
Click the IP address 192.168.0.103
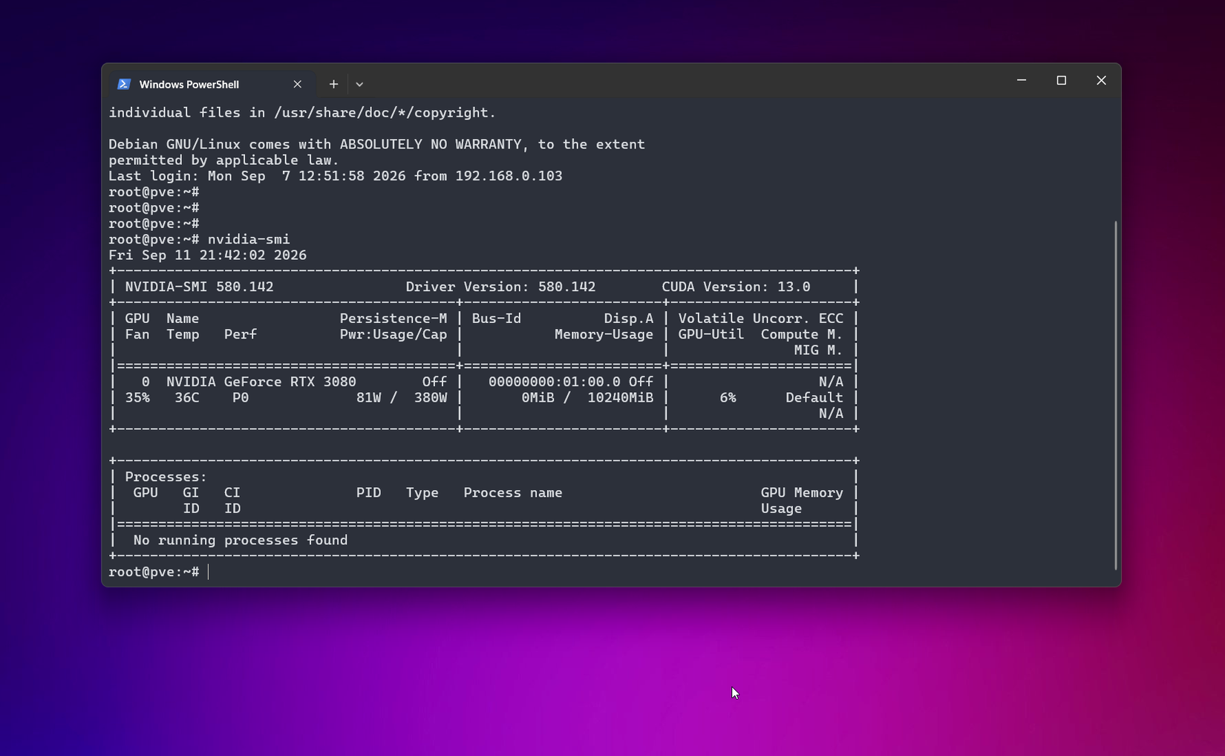pyautogui.click(x=509, y=176)
